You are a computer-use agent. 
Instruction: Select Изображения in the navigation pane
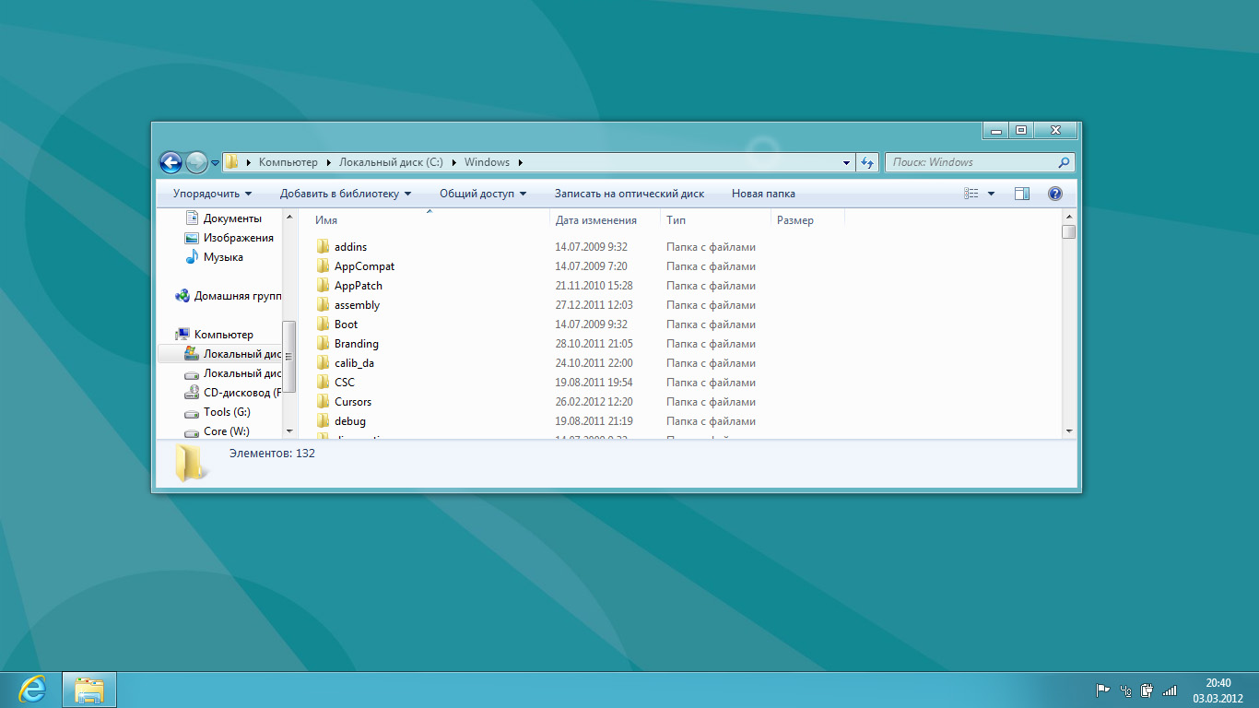point(239,238)
